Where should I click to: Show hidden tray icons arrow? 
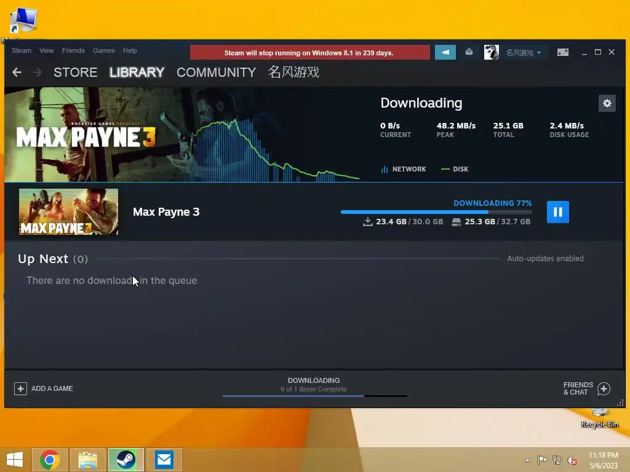527,460
